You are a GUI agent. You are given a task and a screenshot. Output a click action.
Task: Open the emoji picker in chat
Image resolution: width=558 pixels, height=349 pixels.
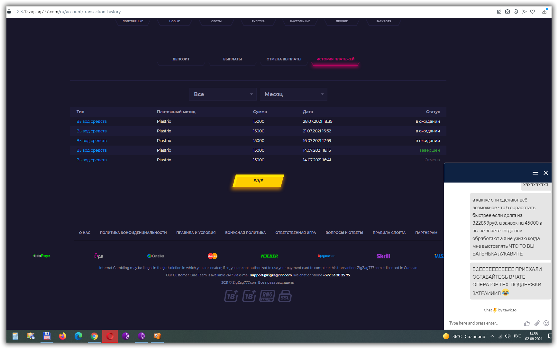click(546, 323)
